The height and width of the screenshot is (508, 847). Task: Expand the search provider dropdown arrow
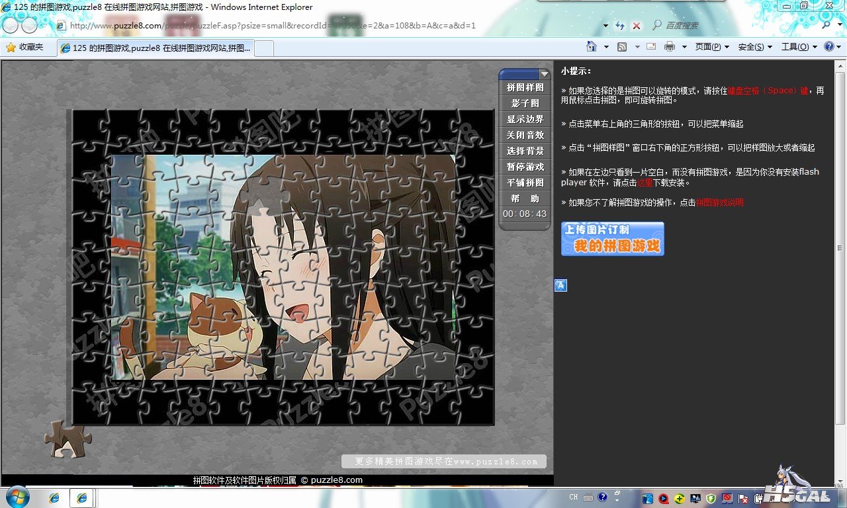click(x=838, y=26)
